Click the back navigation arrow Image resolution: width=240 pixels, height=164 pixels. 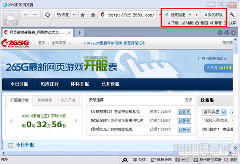click(26, 15)
